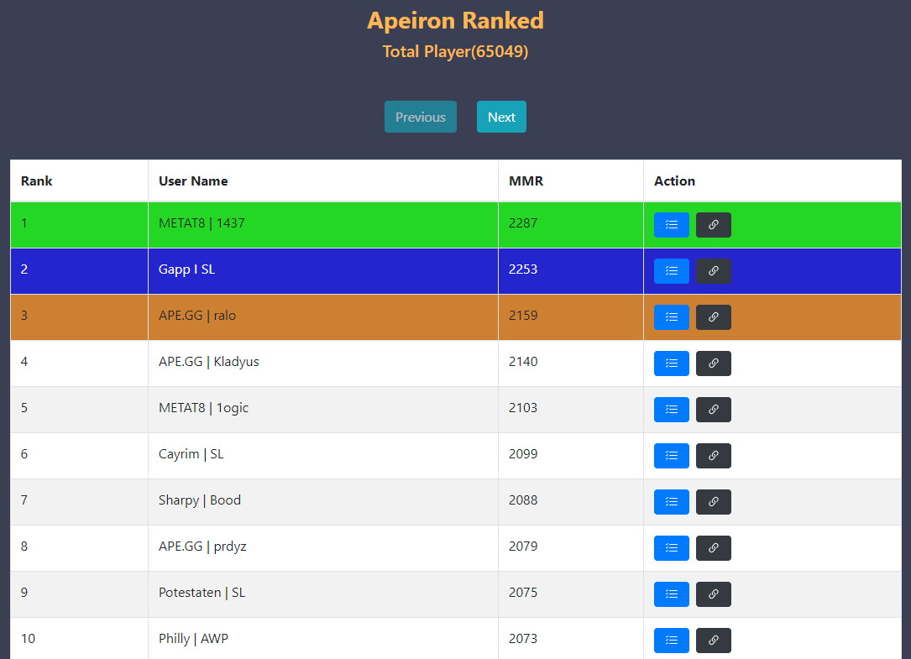Open the list icon for Potestaten | SL
Viewport: 911px width, 659px height.
tap(671, 594)
